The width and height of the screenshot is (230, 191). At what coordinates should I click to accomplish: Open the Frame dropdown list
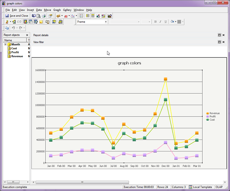point(106,22)
